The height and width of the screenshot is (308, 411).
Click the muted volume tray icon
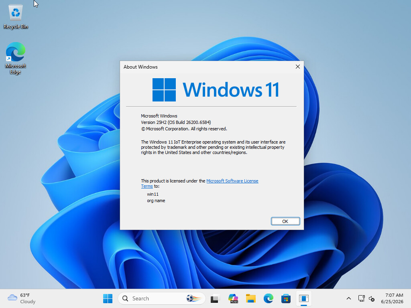point(372,298)
